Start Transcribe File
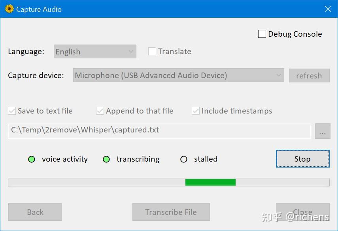This screenshot has height=231, width=338. [171, 212]
